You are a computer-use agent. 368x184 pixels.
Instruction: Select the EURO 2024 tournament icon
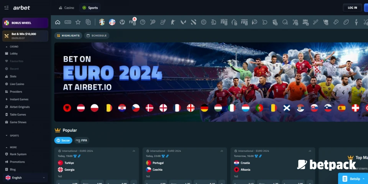(x=102, y=22)
